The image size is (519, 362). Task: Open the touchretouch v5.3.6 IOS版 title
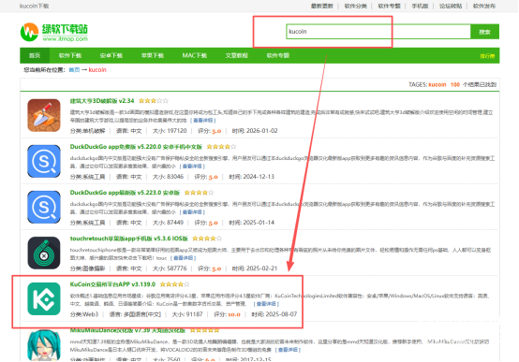point(128,239)
